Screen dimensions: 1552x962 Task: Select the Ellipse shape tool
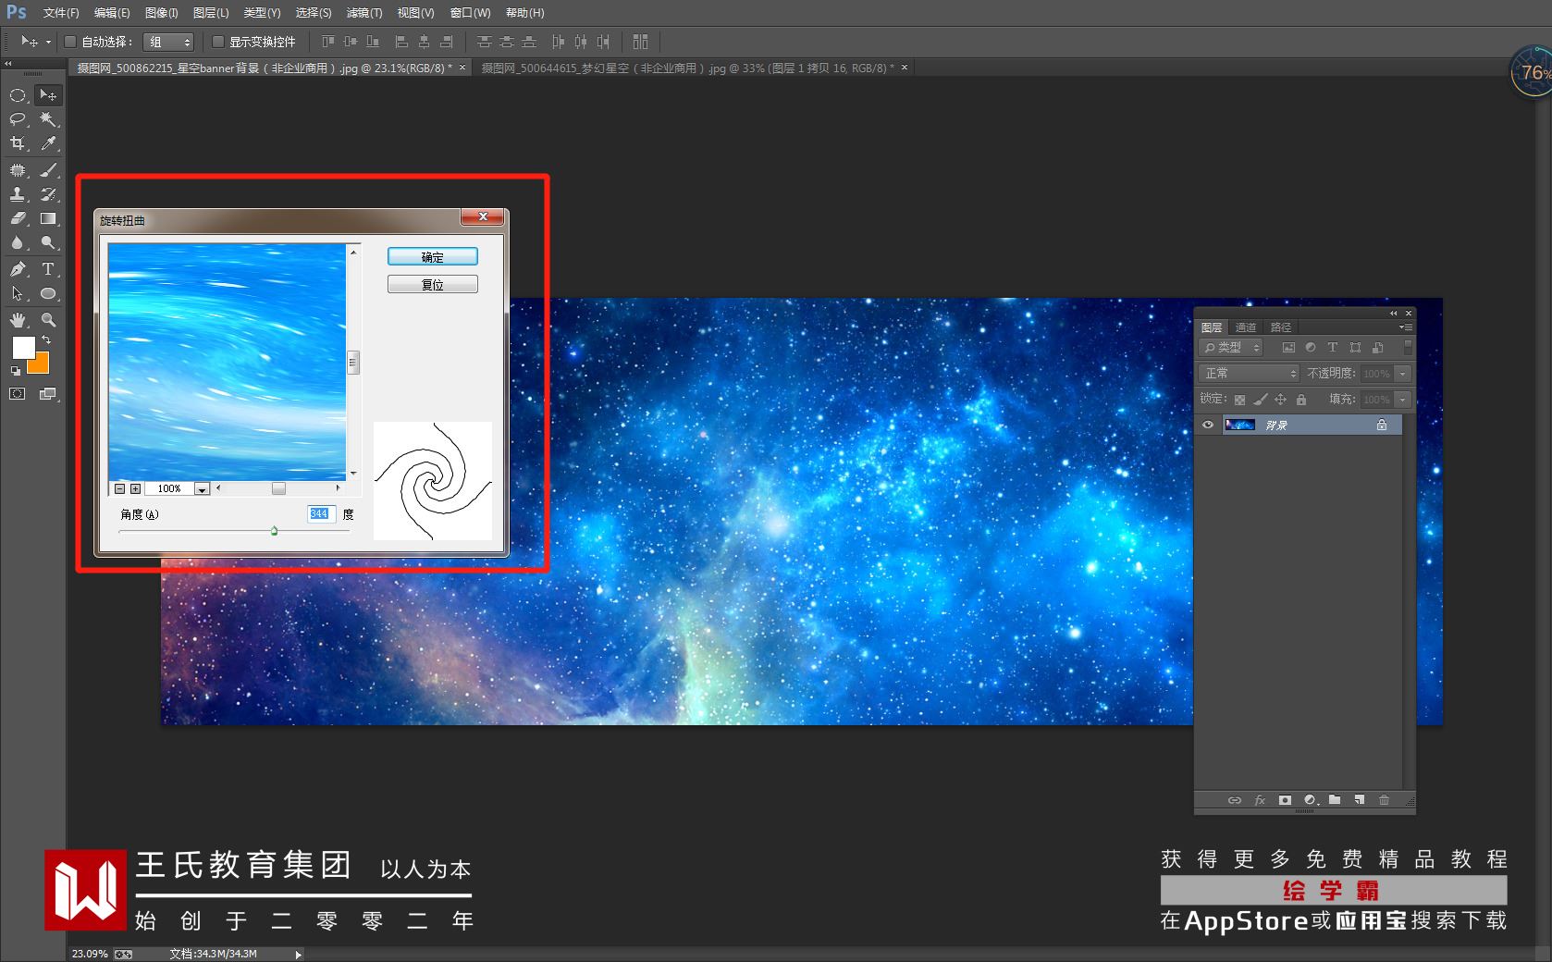coord(48,293)
